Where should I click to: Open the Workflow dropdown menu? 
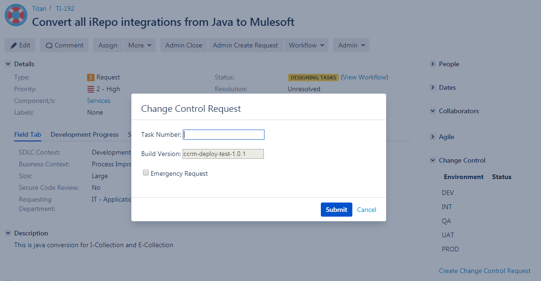306,45
